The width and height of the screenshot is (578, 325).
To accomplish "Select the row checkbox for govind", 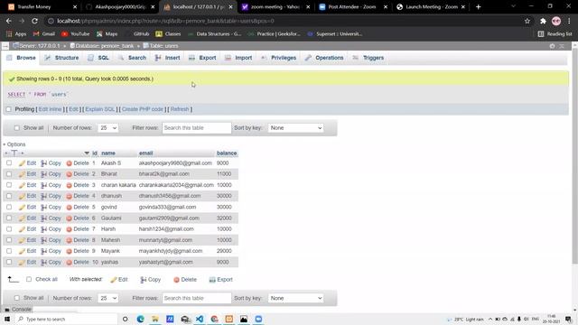I will coord(9,207).
